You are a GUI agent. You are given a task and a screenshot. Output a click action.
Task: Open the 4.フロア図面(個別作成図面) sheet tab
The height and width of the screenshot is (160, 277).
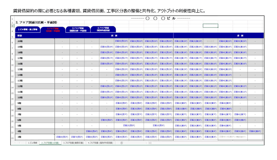100,143
